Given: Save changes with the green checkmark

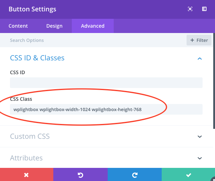Looking at the screenshot, I should [188, 175].
